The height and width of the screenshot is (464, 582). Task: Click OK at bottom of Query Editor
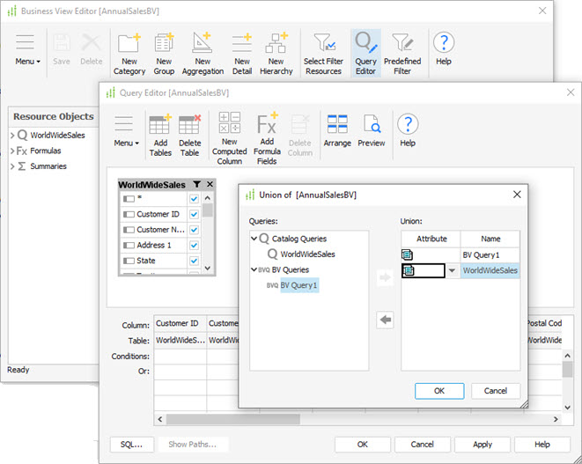363,445
